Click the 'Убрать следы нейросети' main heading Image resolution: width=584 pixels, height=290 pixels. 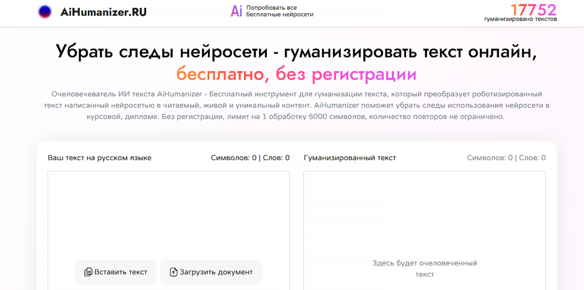point(297,53)
